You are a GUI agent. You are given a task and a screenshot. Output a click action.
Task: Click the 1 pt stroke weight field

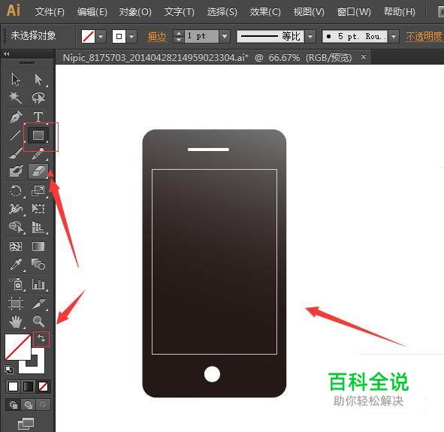201,36
